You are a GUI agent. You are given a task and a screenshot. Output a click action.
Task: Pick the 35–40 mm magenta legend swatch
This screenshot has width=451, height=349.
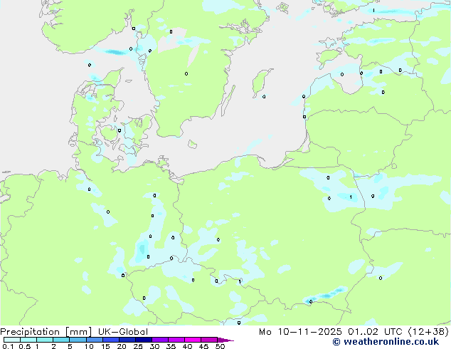pyautogui.click(x=176, y=340)
